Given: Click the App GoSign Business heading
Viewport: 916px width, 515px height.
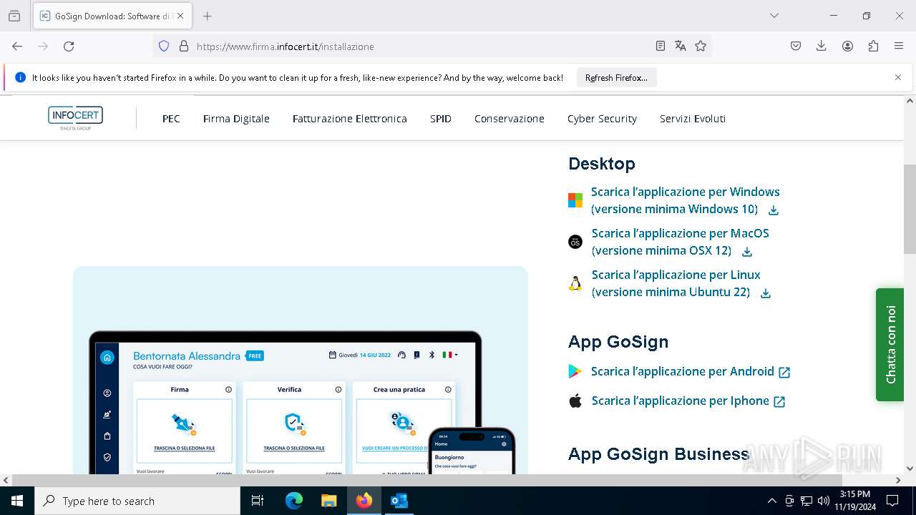Looking at the screenshot, I should coord(658,454).
